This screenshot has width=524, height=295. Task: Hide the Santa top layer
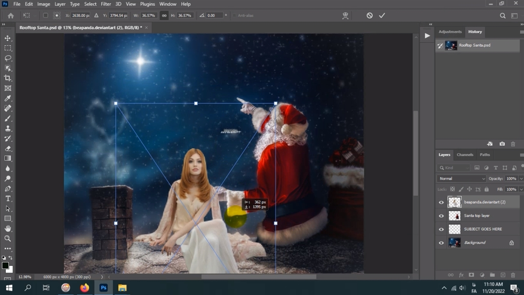click(441, 216)
